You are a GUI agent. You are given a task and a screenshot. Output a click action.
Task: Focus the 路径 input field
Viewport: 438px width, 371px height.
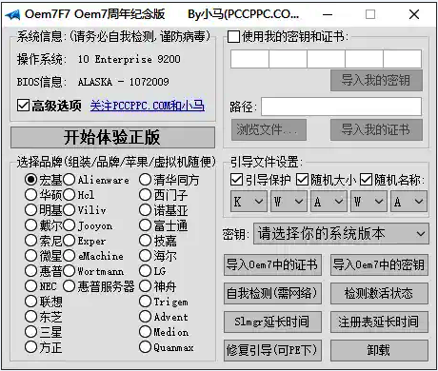(x=341, y=107)
